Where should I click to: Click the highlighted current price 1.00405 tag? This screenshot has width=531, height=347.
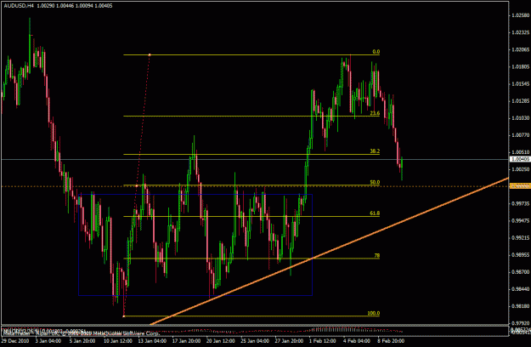(x=520, y=159)
